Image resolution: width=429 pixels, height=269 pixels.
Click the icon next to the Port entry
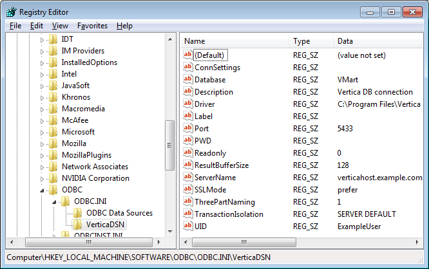[188, 129]
